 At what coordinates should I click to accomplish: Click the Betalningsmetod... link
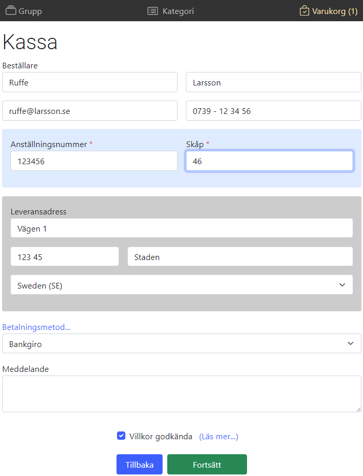coord(36,327)
